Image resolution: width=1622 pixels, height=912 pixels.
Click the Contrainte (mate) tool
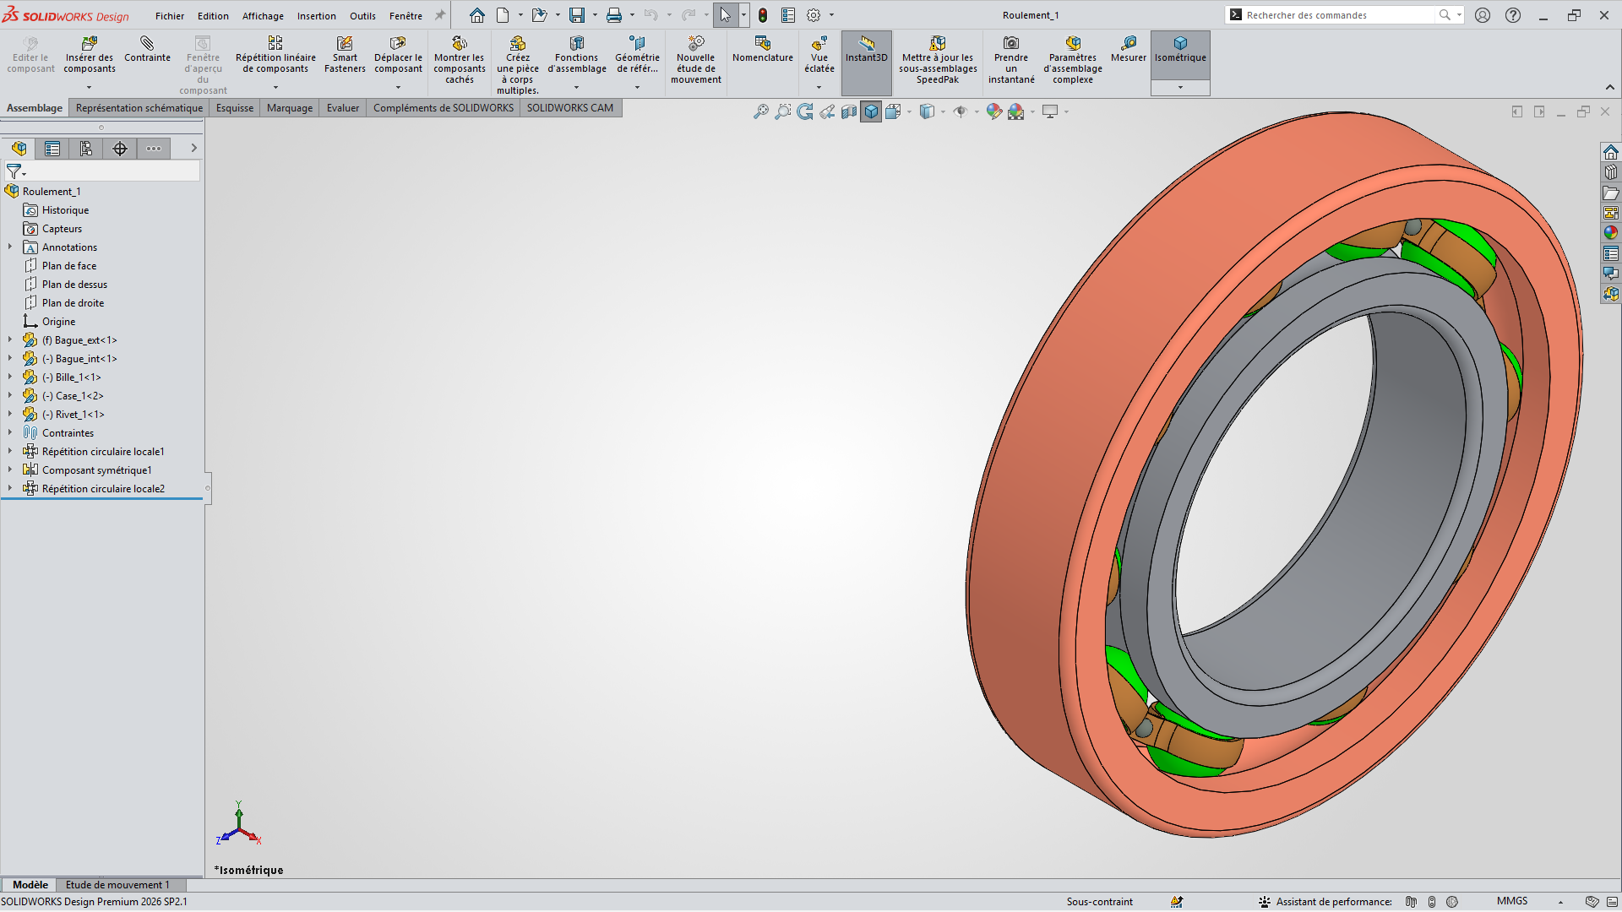click(x=147, y=49)
